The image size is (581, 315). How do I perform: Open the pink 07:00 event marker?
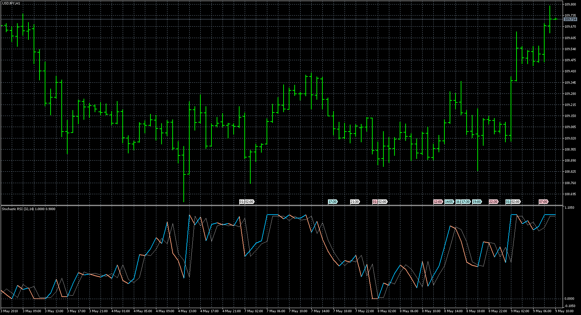pyautogui.click(x=543, y=201)
